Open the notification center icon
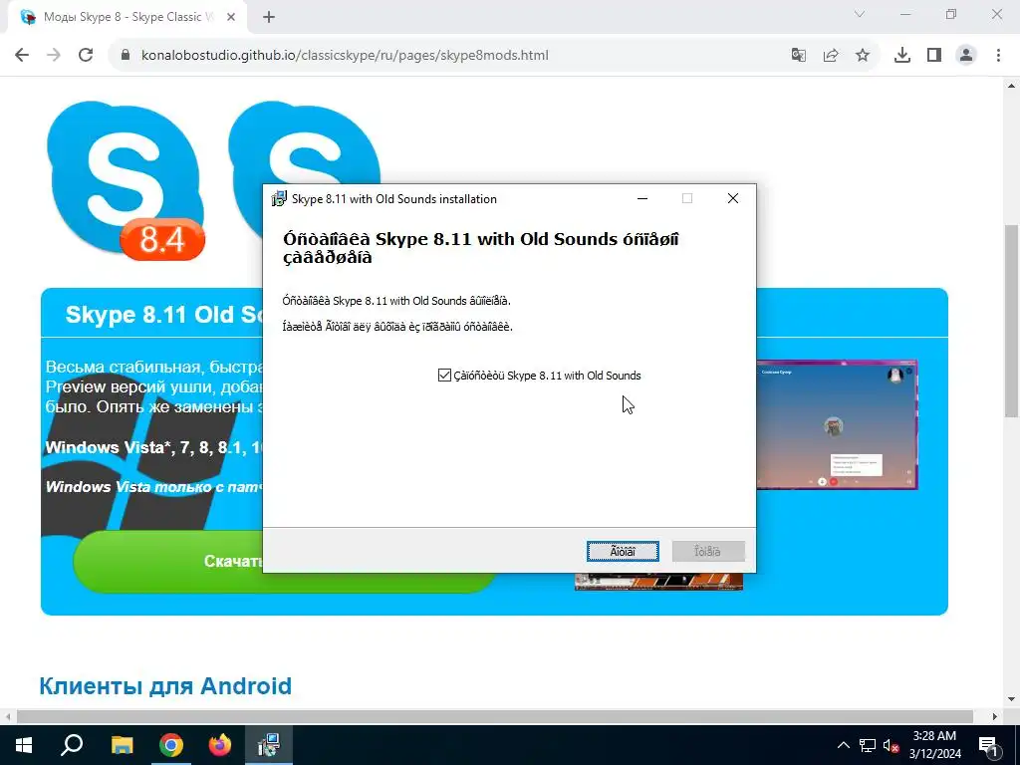 point(988,745)
